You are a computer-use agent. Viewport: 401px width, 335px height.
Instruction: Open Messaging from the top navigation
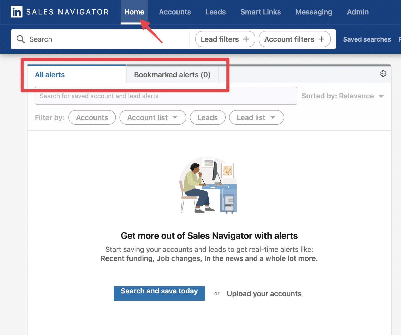coord(314,12)
